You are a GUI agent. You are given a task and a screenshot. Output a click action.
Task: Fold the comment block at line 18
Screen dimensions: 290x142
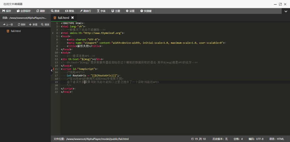pyautogui.click(x=59, y=79)
